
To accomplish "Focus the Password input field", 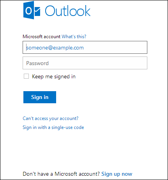I will (x=85, y=63).
